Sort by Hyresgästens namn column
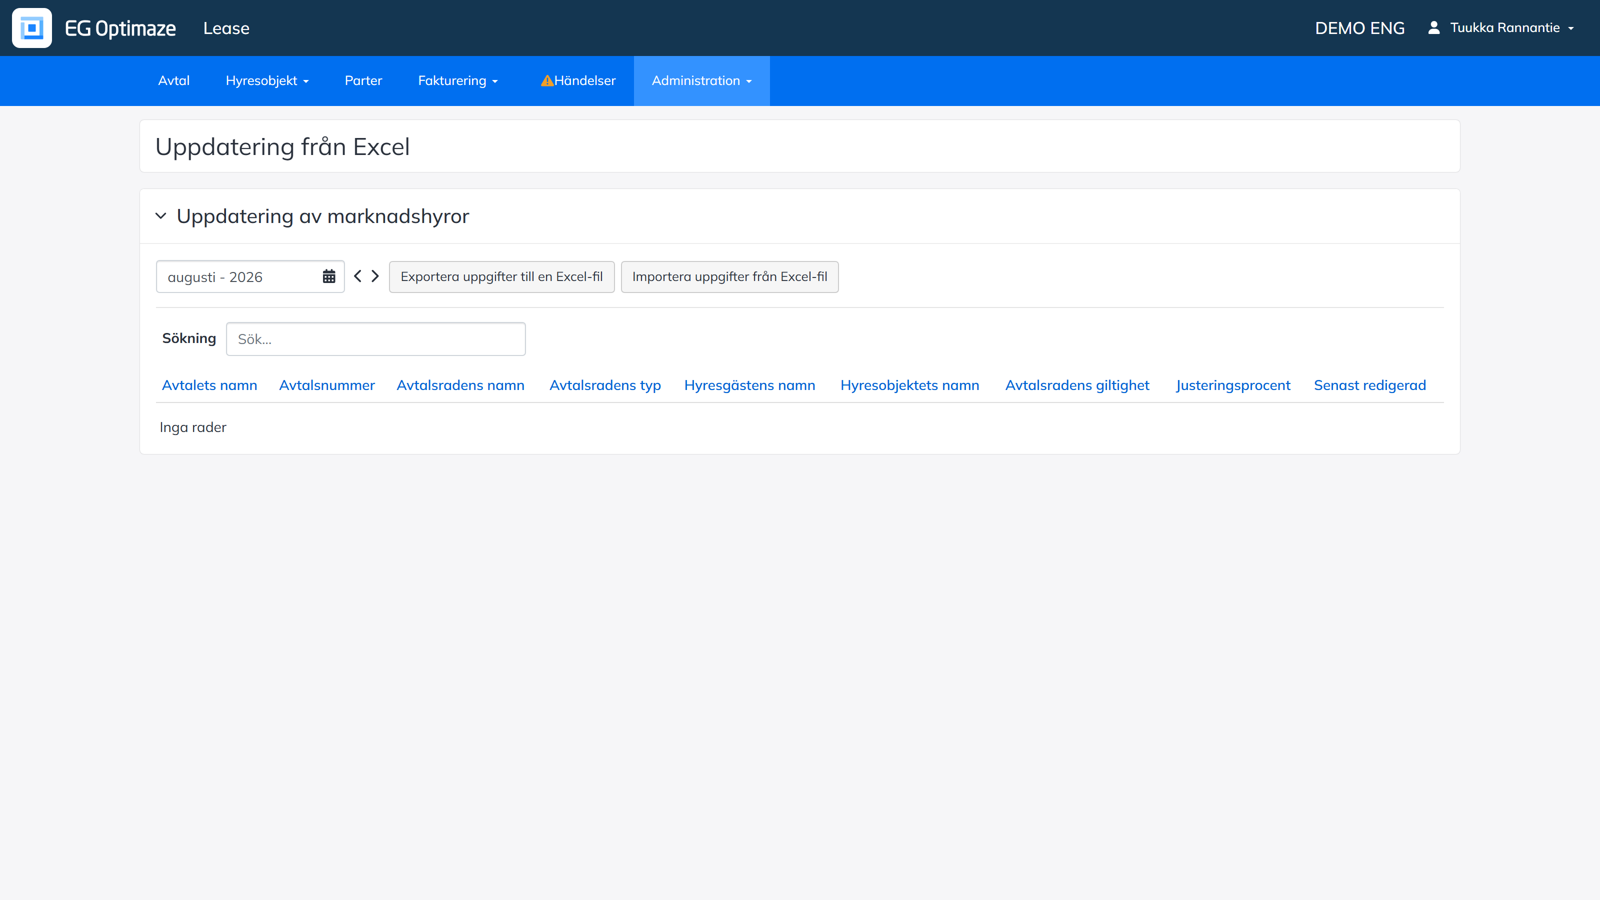The image size is (1600, 900). pos(749,385)
